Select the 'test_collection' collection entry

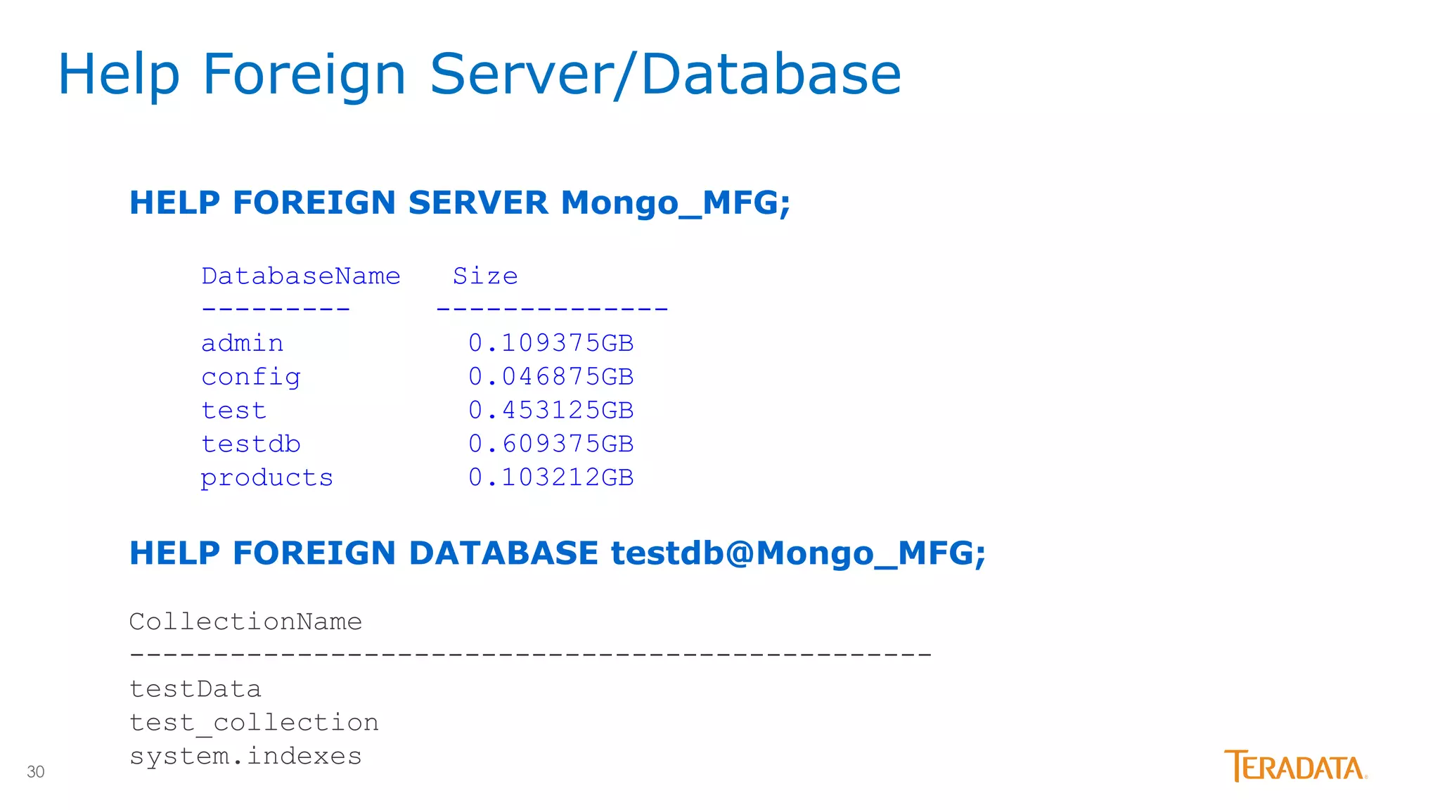[254, 724]
